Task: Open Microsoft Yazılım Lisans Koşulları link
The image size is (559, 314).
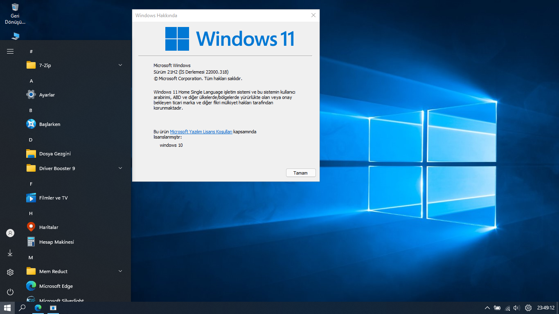Action: pos(201,132)
